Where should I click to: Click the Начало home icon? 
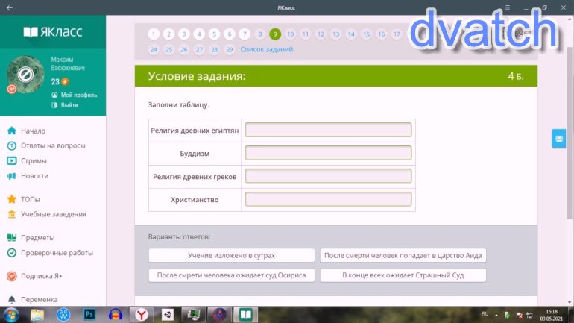(x=12, y=131)
